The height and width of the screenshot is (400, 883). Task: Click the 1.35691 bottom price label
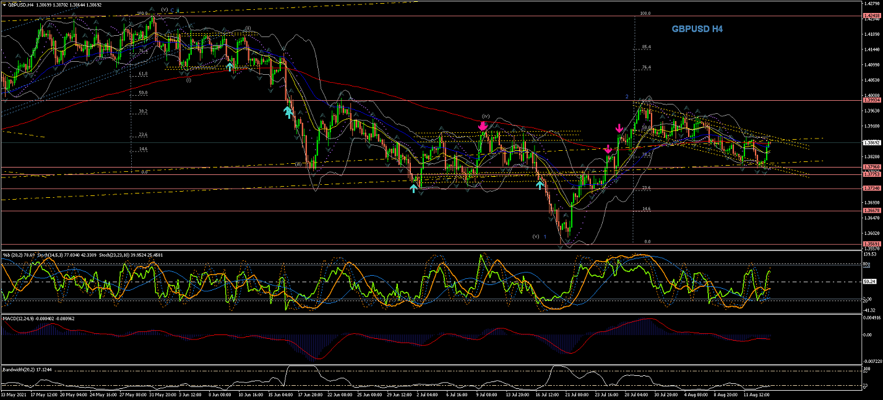[871, 245]
